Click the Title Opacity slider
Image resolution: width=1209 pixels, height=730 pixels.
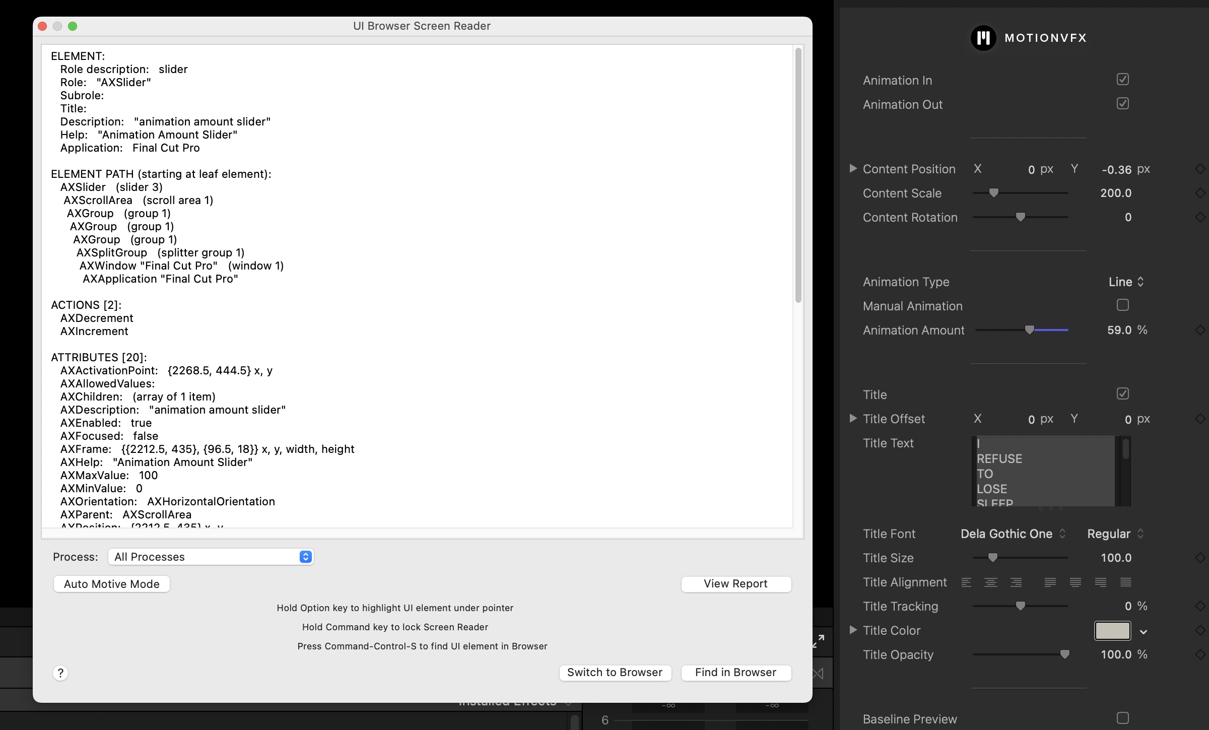[x=1021, y=654]
